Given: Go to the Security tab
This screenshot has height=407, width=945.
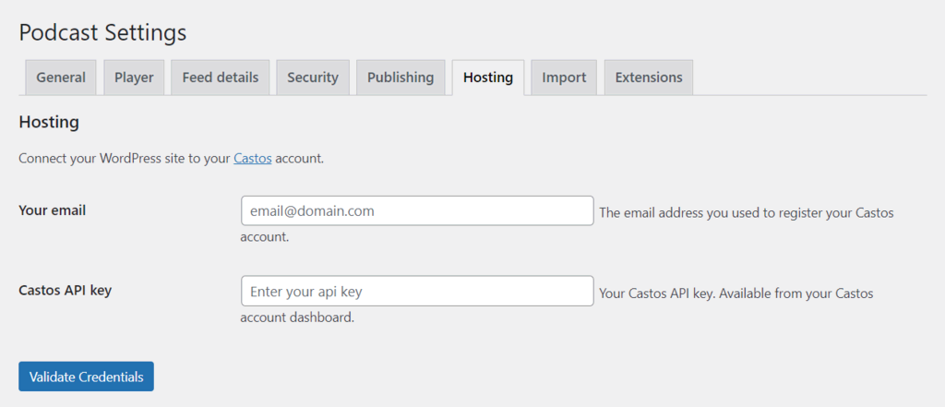Looking at the screenshot, I should [x=313, y=78].
